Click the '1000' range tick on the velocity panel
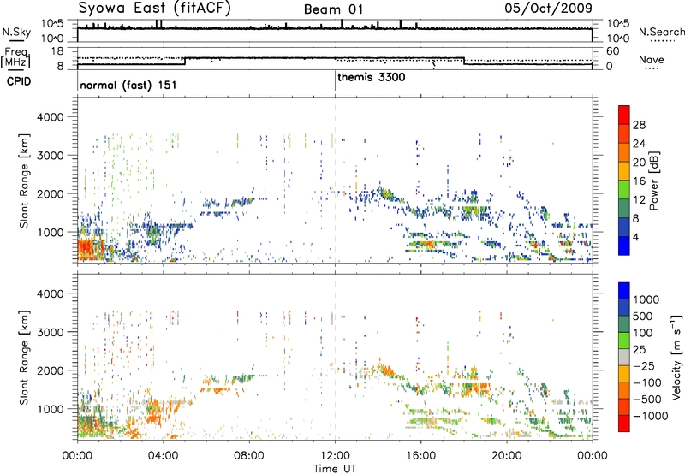 [x=50, y=409]
